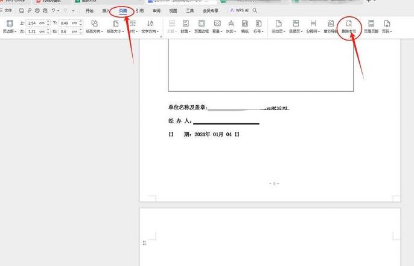
Task: Adjust the left margin spinner arrows
Action: 48,31
